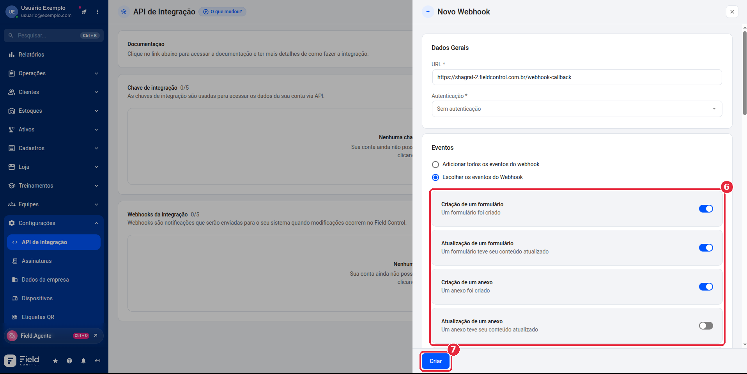Expand the Equipes menu chevron
Image resolution: width=747 pixels, height=374 pixels.
pos(96,204)
